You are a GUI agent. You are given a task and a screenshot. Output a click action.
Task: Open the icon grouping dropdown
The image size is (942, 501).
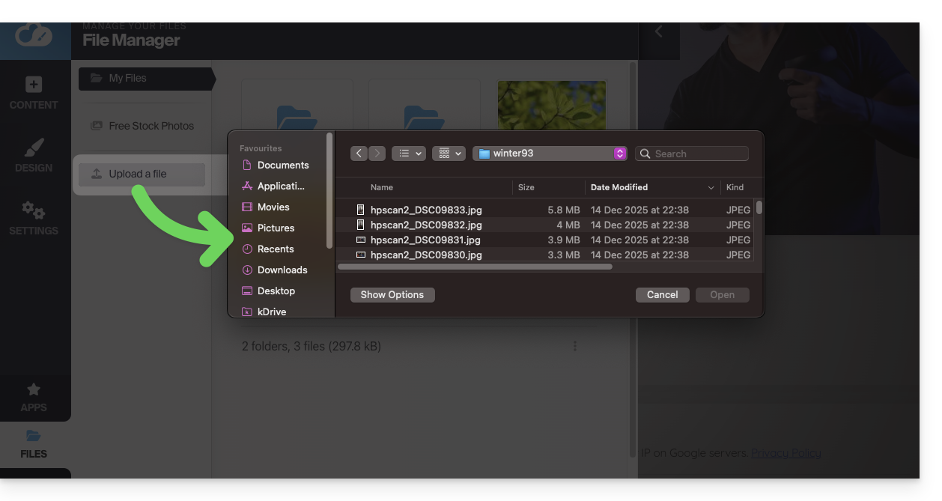click(450, 154)
